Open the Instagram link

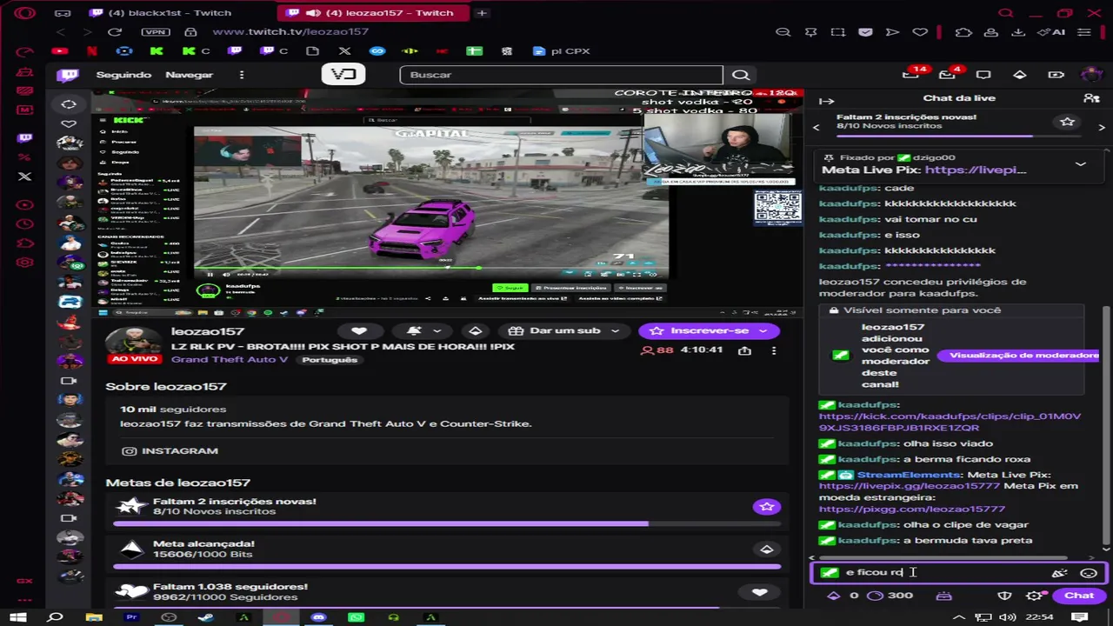170,451
